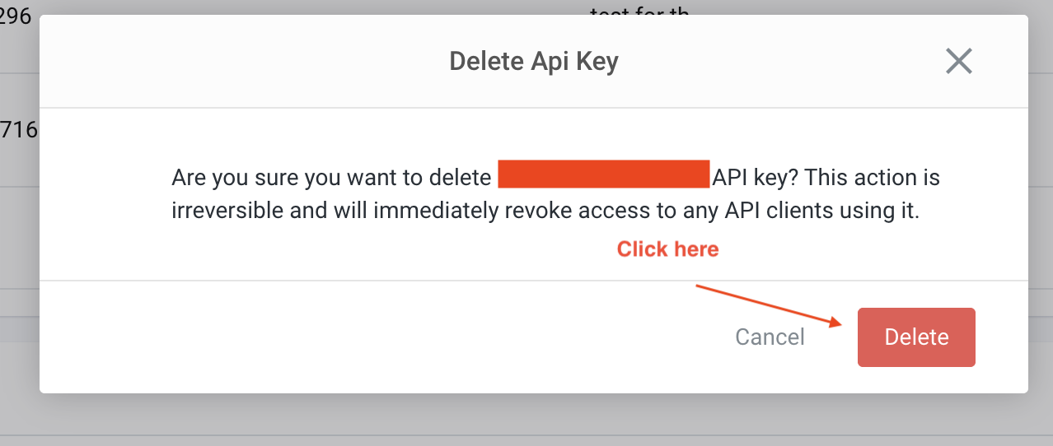Click the "test for th" text above dialog

(x=639, y=10)
